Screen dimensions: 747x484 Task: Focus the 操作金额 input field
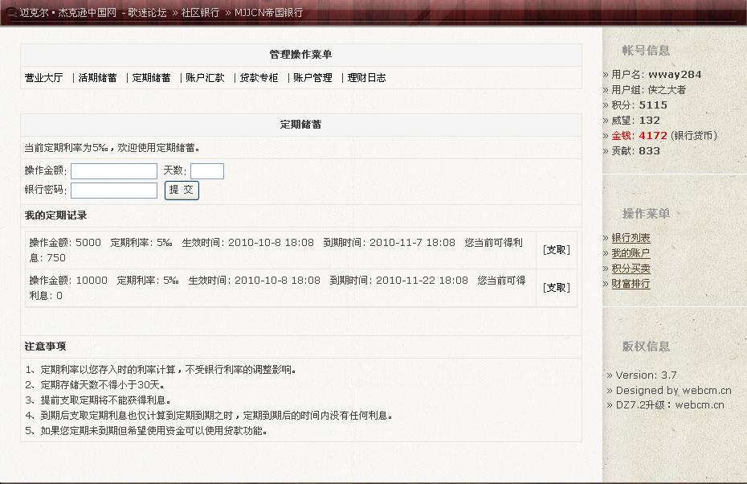114,171
